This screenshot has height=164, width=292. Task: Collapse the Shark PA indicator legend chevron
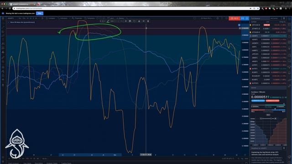click(x=8, y=22)
